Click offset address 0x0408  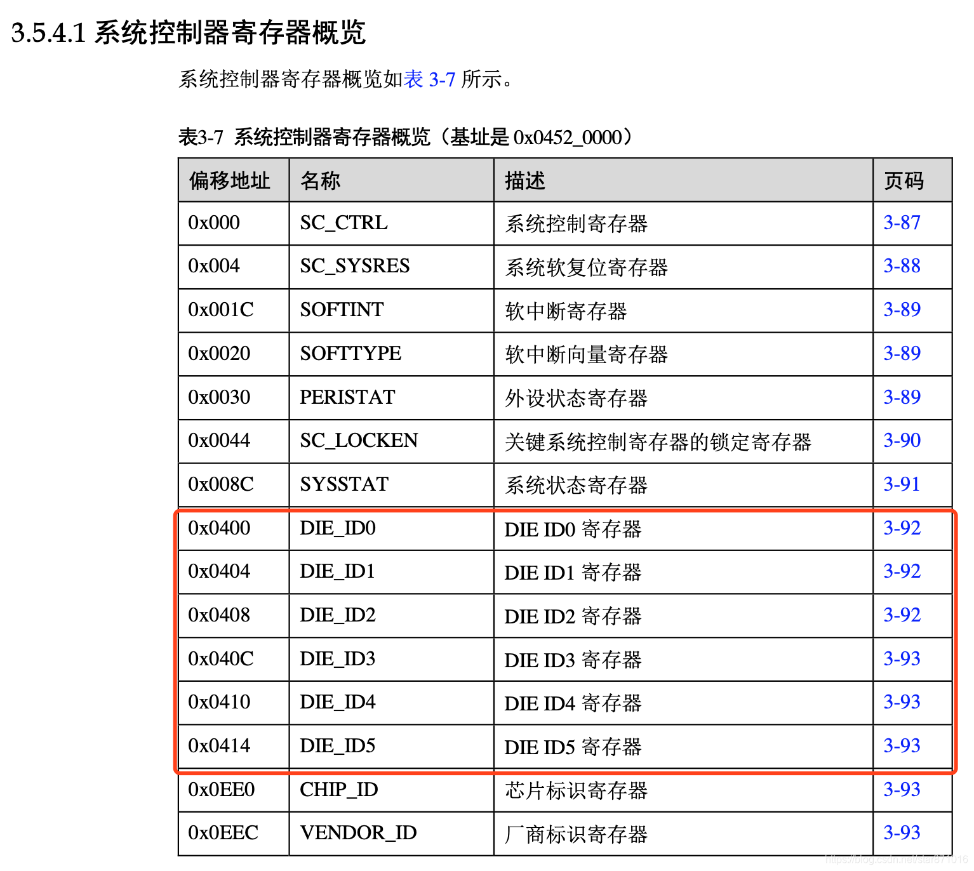219,615
